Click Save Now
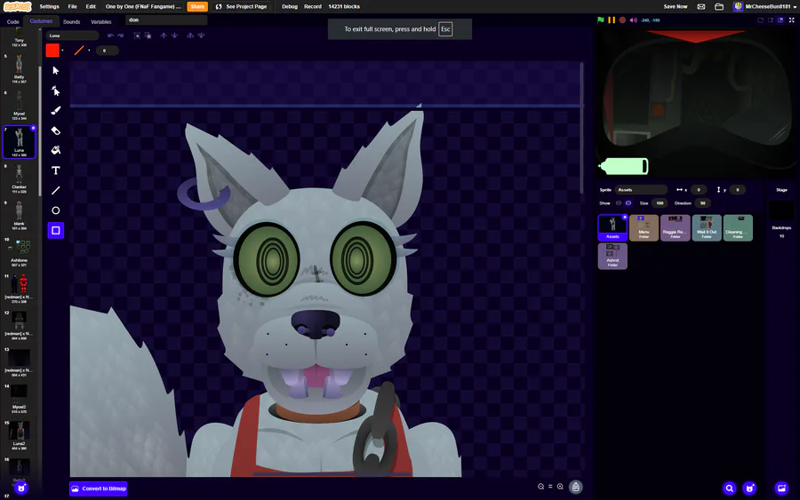Image resolution: width=800 pixels, height=500 pixels. point(676,6)
